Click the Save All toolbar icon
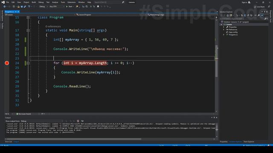The height and width of the screenshot is (153, 273). tap(25, 7)
